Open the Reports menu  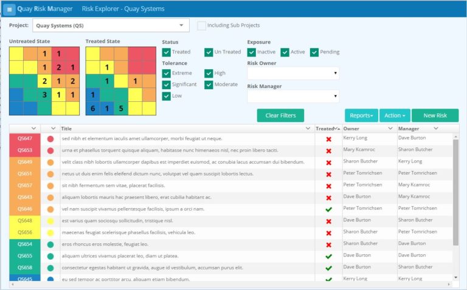[361, 116]
